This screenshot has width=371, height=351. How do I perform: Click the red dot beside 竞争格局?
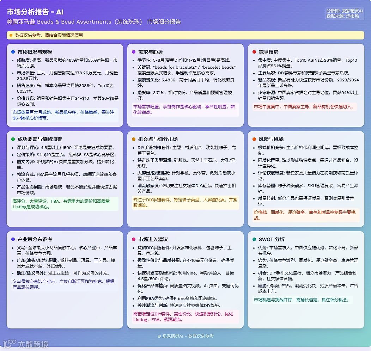click(254, 52)
